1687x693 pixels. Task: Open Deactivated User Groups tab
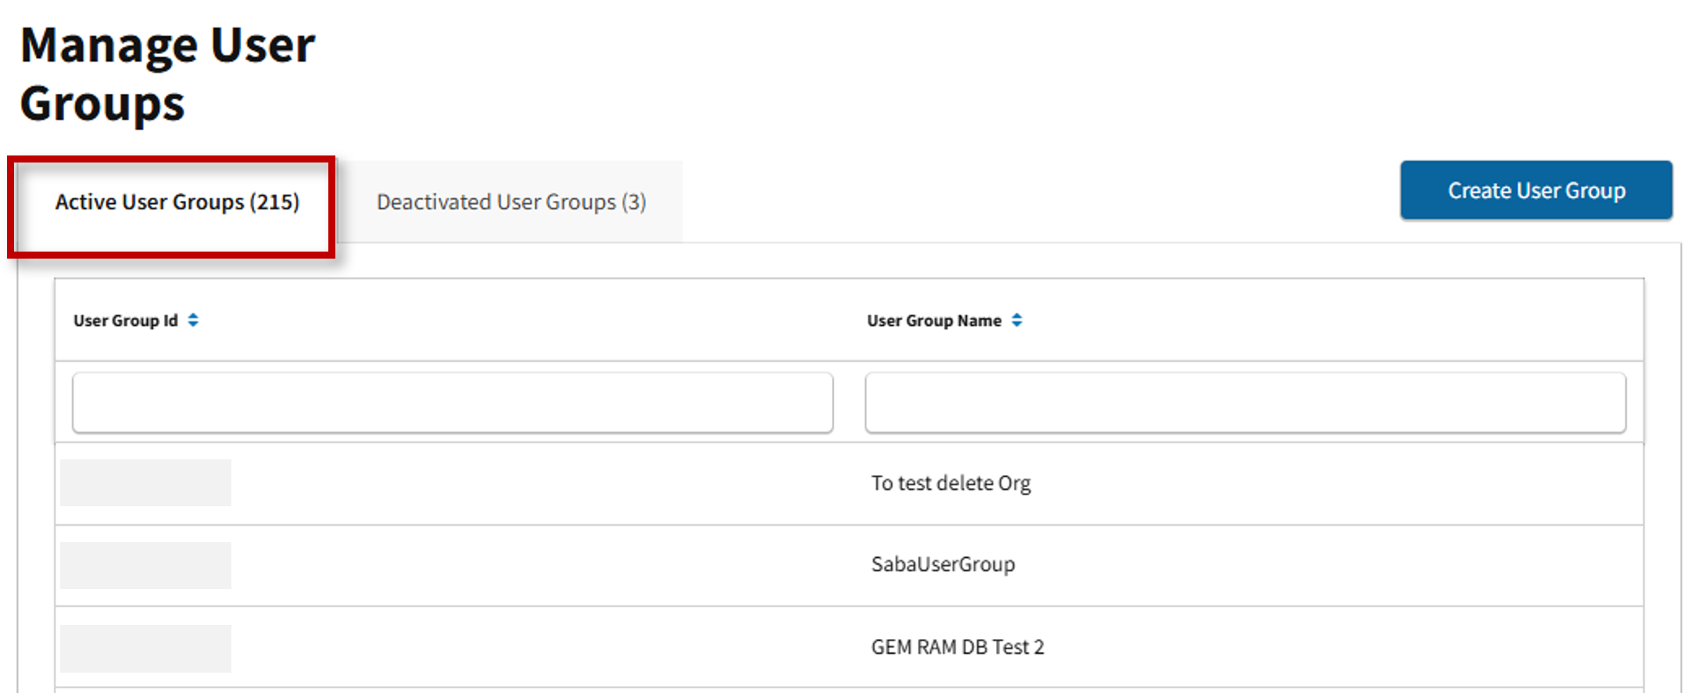pos(511,202)
